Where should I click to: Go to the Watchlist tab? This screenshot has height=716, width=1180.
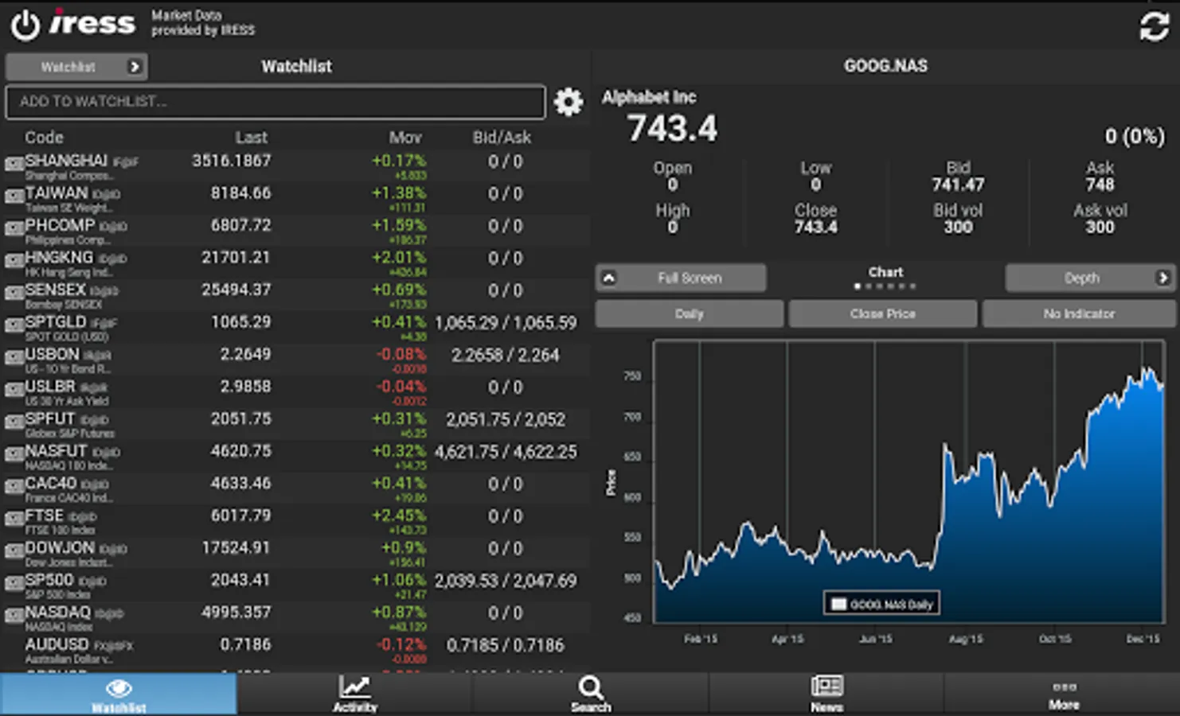119,694
